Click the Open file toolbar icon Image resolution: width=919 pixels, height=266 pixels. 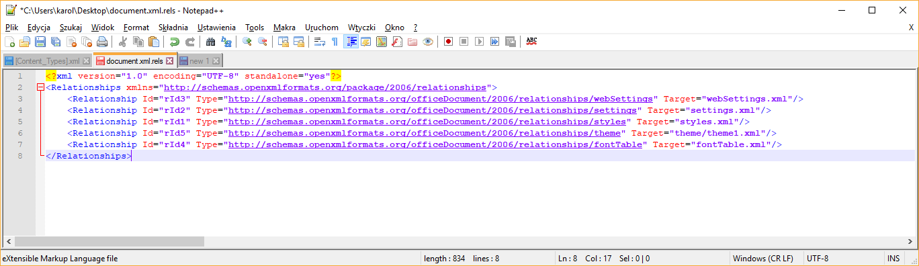coord(25,42)
